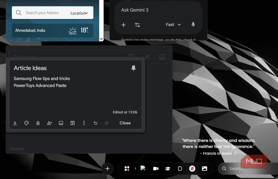Open text formatting options in note
This screenshot has width=278, height=179.
coord(15,123)
